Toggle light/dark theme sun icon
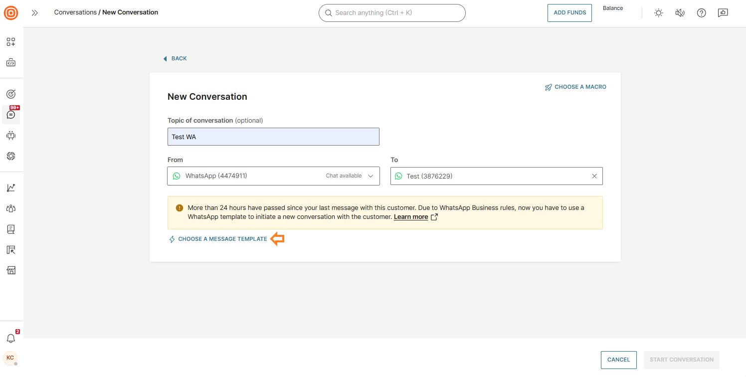746x377 pixels. pos(659,13)
